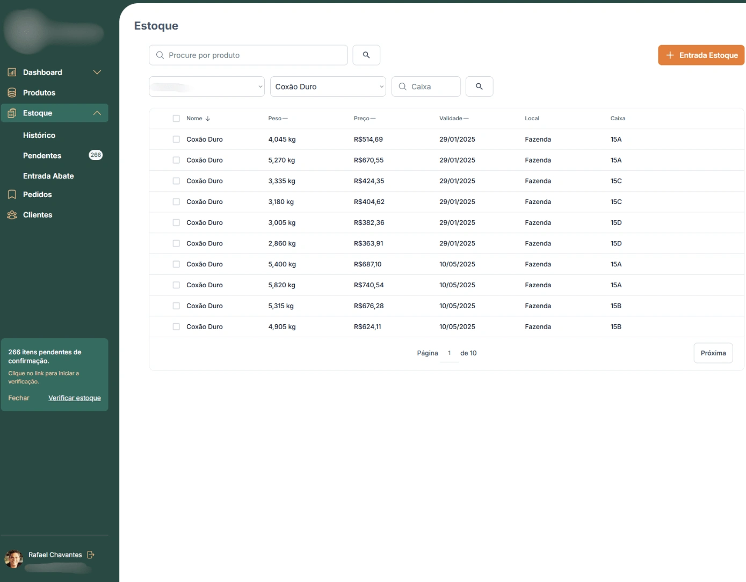
Task: Click the Verificar estoque link
Action: (75, 398)
